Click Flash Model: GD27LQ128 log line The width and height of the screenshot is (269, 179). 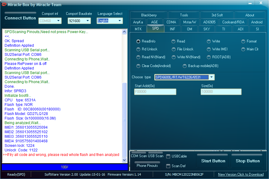(x=26, y=114)
